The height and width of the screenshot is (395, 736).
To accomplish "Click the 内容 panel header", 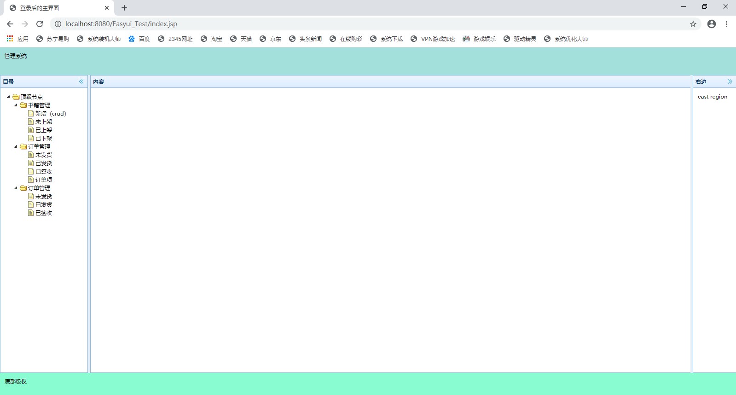I will click(x=390, y=81).
